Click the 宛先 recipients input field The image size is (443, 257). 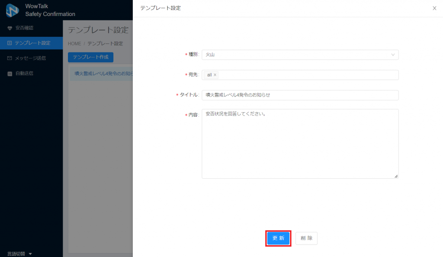(x=300, y=75)
